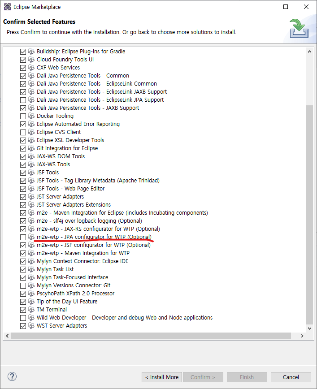Click the left arrow of the horizontal scrollbar
The width and height of the screenshot is (317, 389).
[7, 336]
